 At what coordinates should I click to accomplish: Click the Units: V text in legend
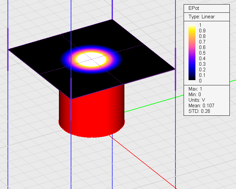[196, 100]
